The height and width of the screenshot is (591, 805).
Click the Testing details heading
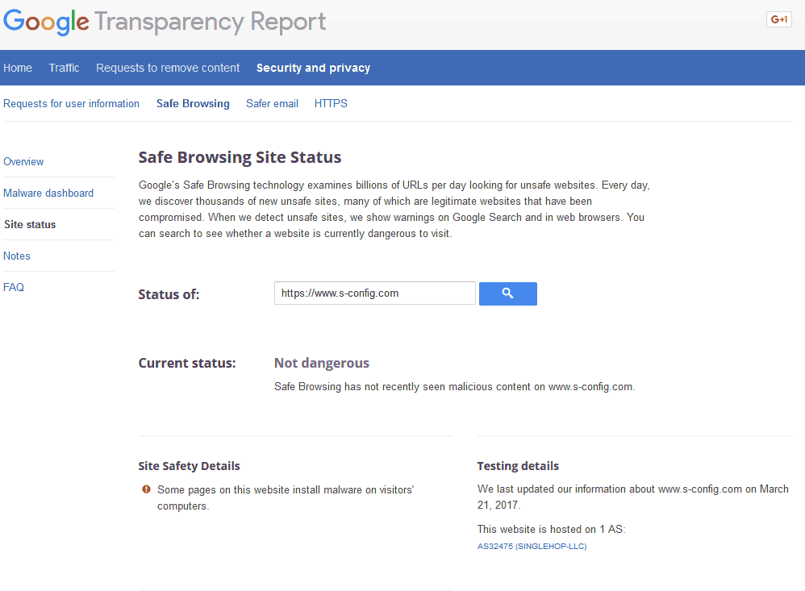pos(518,466)
